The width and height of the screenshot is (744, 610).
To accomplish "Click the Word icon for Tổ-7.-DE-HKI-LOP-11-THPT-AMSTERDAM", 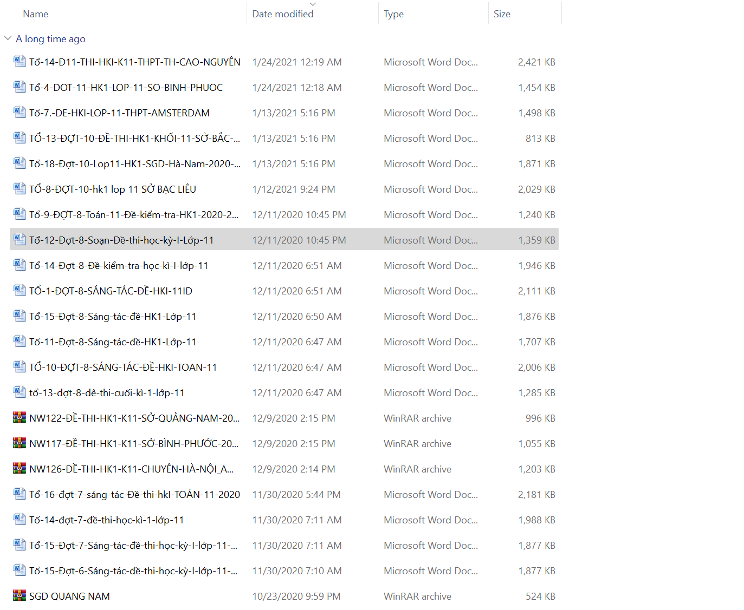I will click(x=20, y=113).
